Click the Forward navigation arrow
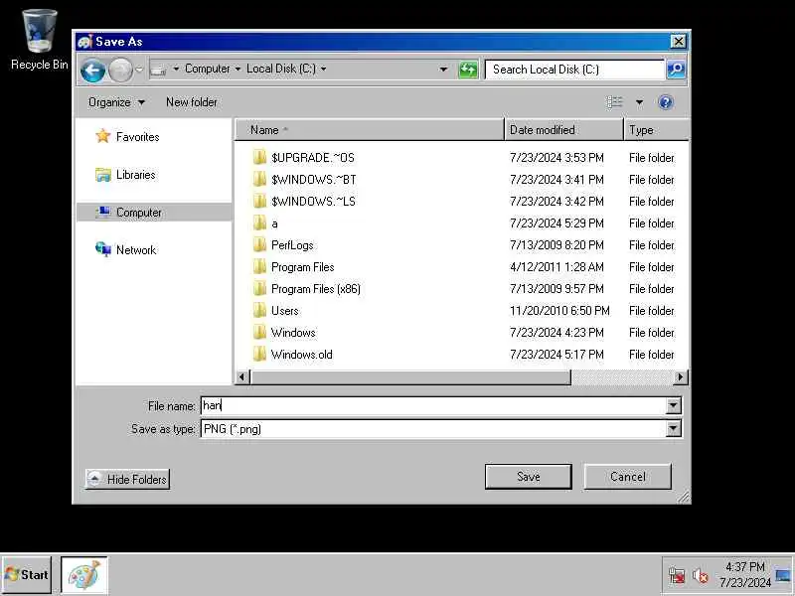This screenshot has width=795, height=596. coord(120,70)
